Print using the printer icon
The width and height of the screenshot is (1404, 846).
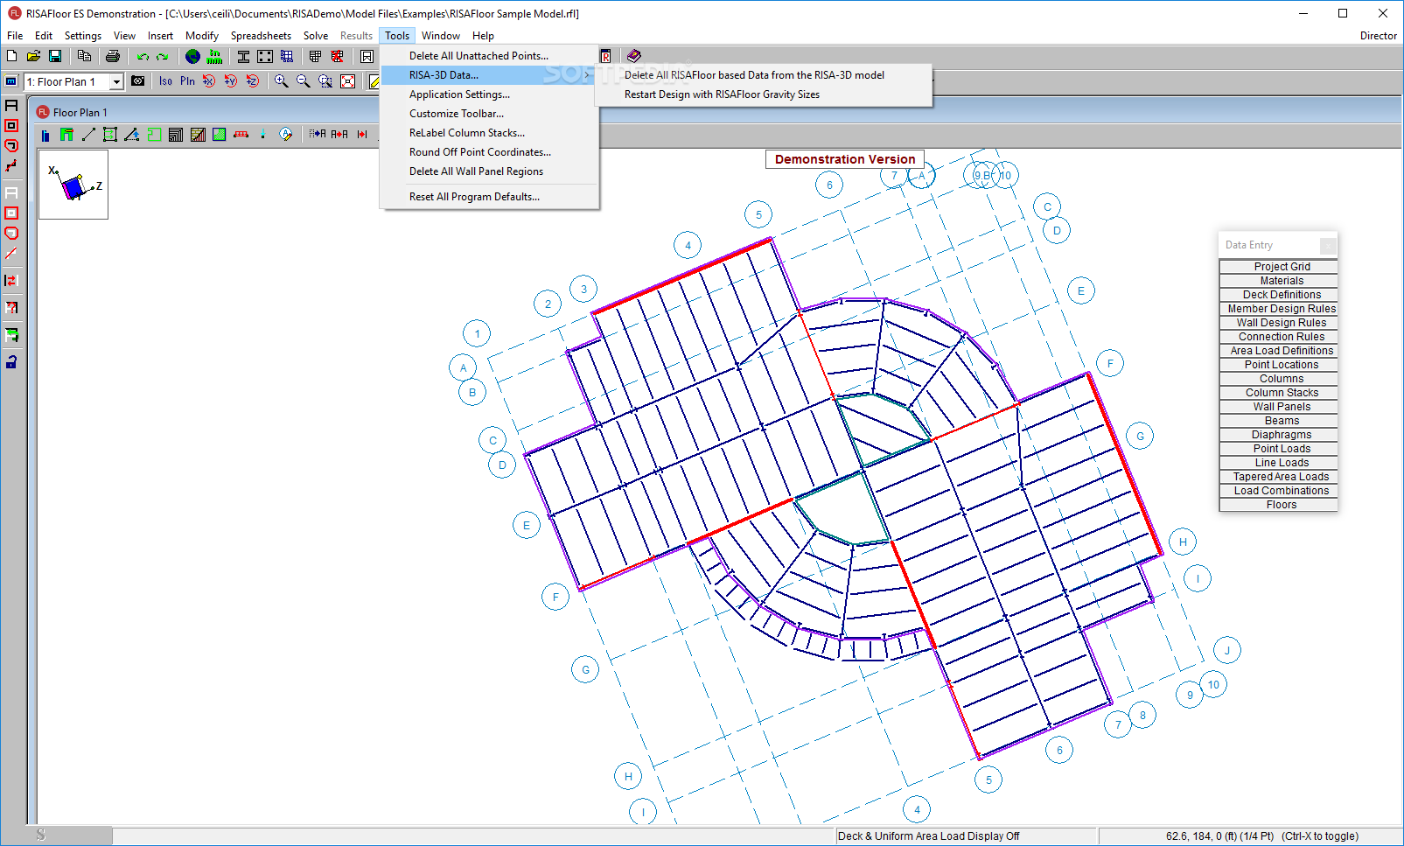coord(112,56)
